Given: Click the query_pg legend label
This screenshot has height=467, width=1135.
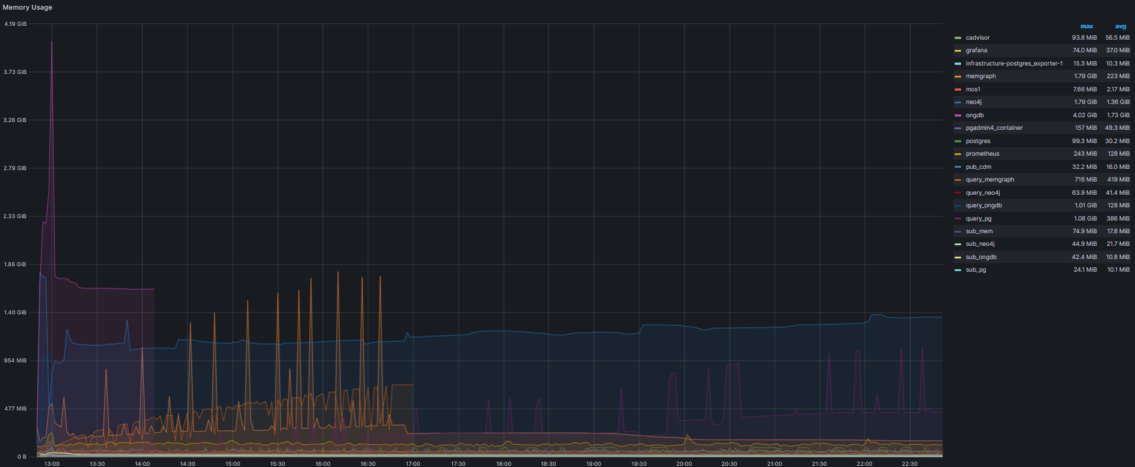Looking at the screenshot, I should tap(979, 219).
